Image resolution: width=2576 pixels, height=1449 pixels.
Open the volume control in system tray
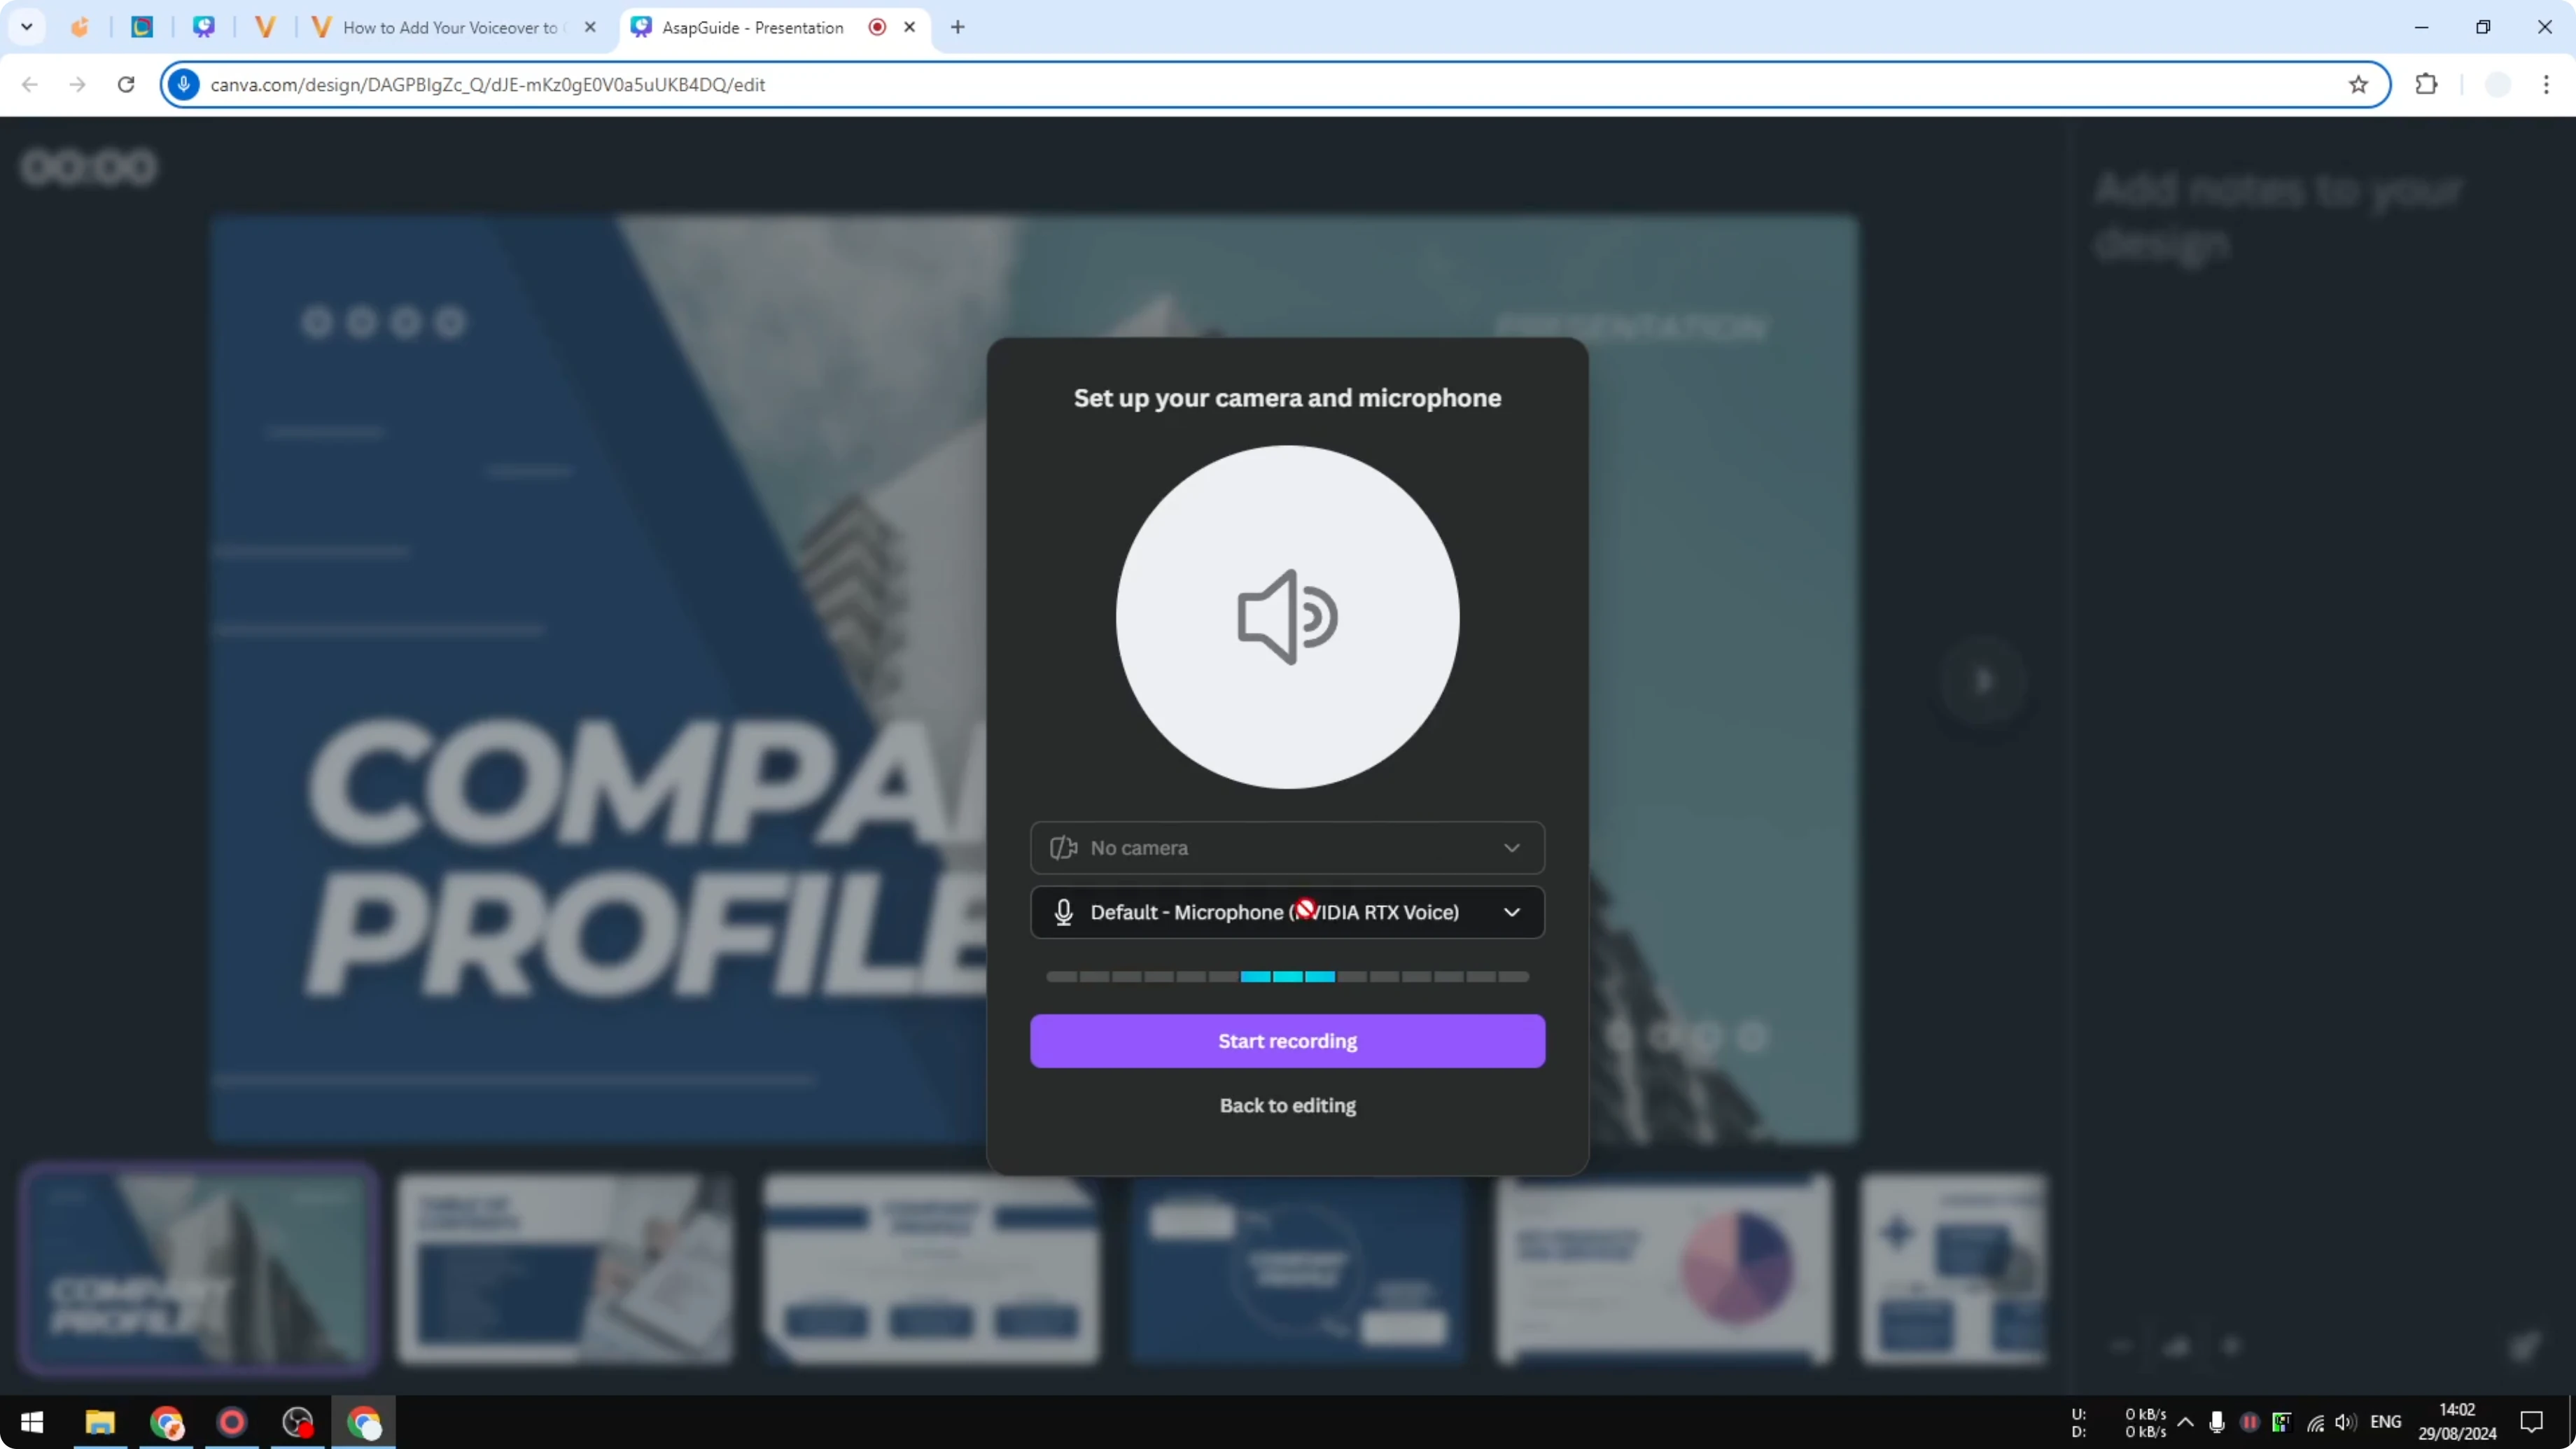click(x=2346, y=1422)
